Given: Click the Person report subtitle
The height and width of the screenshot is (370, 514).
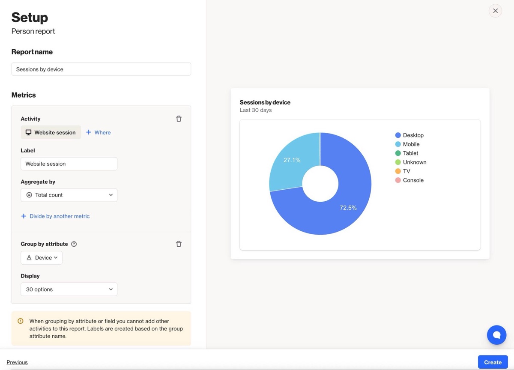Looking at the screenshot, I should [x=33, y=31].
